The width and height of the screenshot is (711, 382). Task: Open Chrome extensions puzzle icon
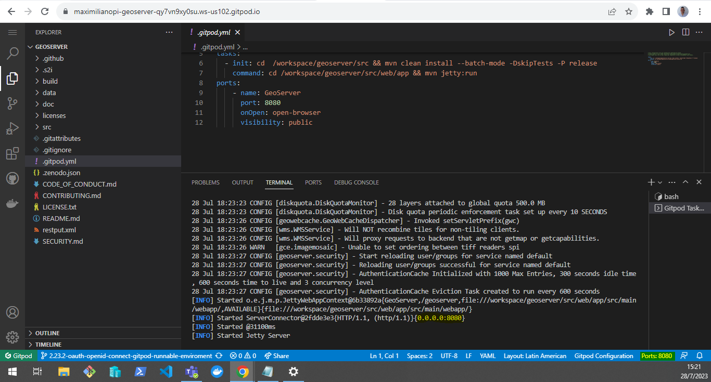tap(649, 11)
